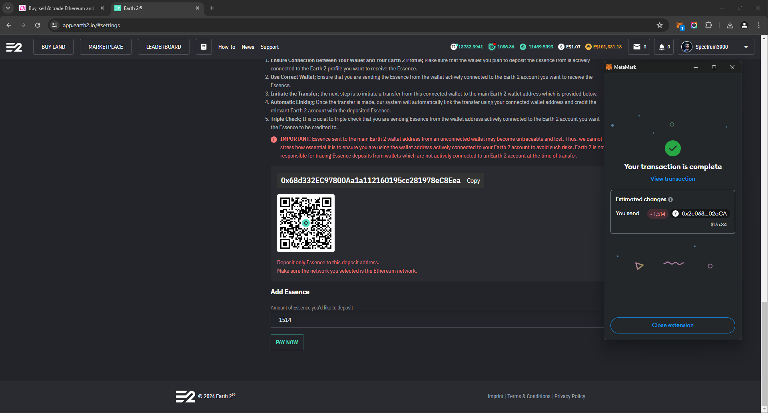Click the Earth 2 logo in the navbar
This screenshot has height=413, width=768.
click(14, 47)
